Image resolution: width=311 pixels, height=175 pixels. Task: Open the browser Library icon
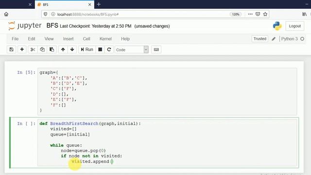pyautogui.click(x=304, y=14)
